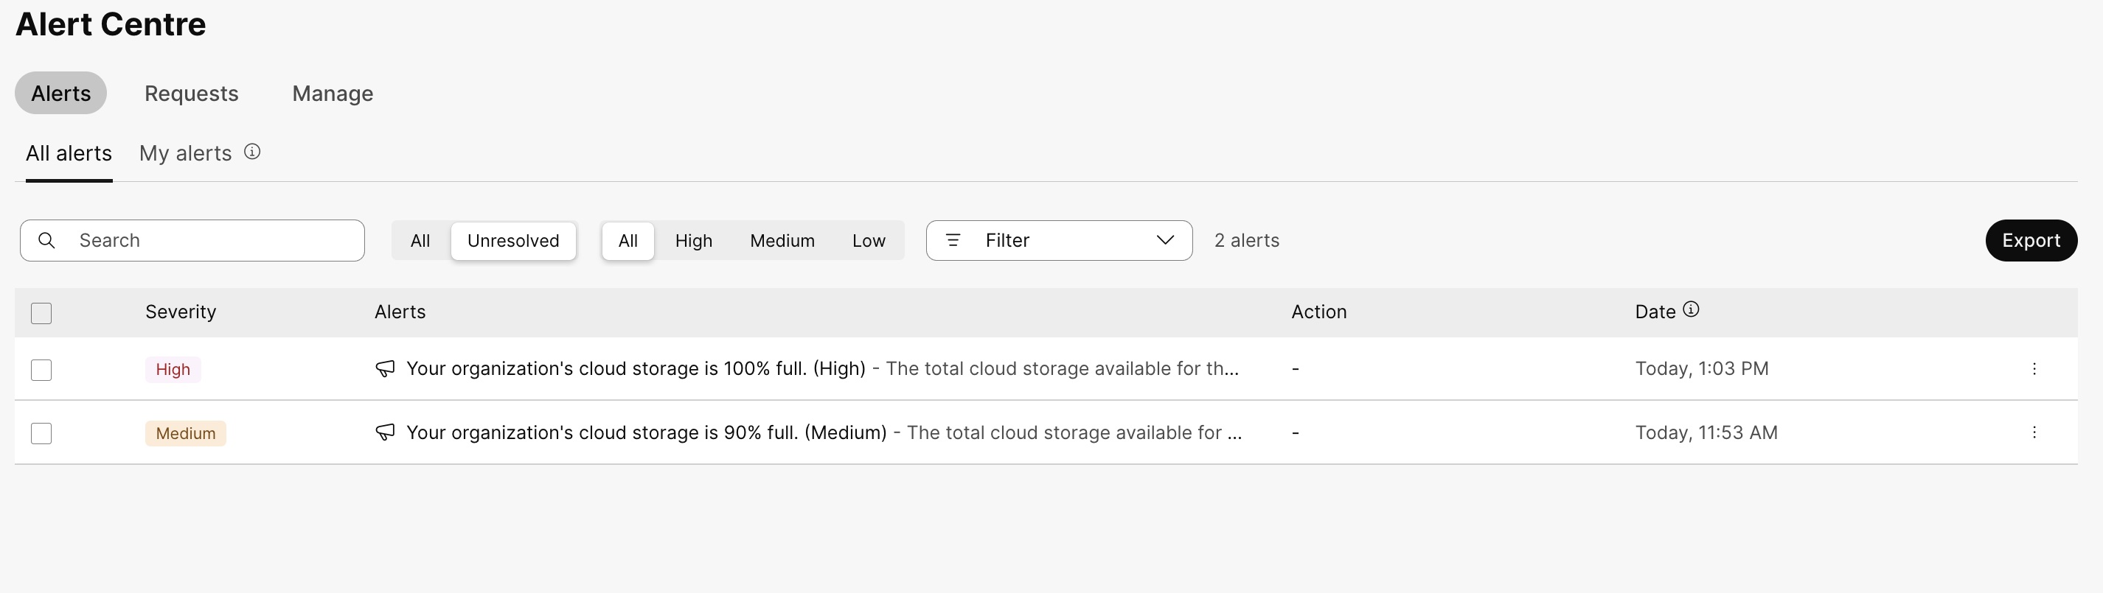The height and width of the screenshot is (593, 2103).
Task: Open the kebab menu for the High alert row
Action: (x=2035, y=368)
